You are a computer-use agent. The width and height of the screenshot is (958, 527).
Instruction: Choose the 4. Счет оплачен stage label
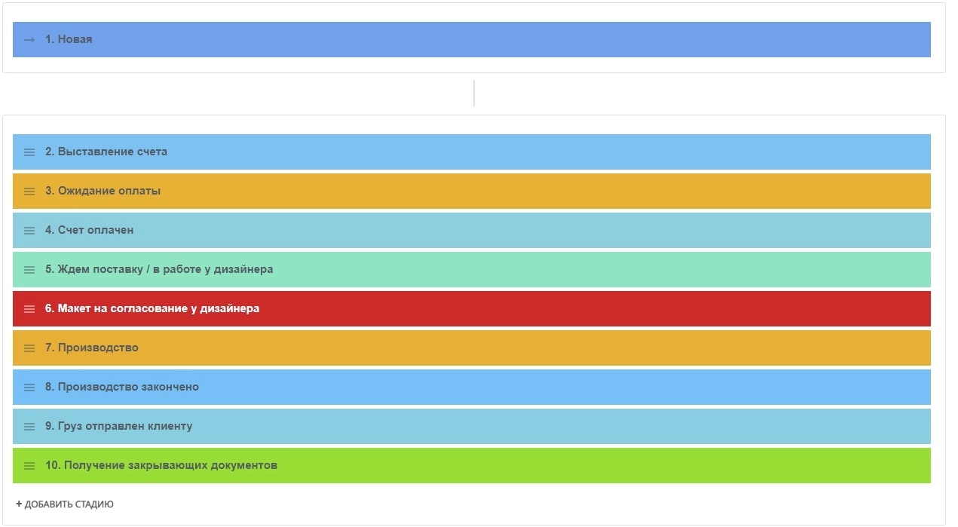pyautogui.click(x=89, y=230)
